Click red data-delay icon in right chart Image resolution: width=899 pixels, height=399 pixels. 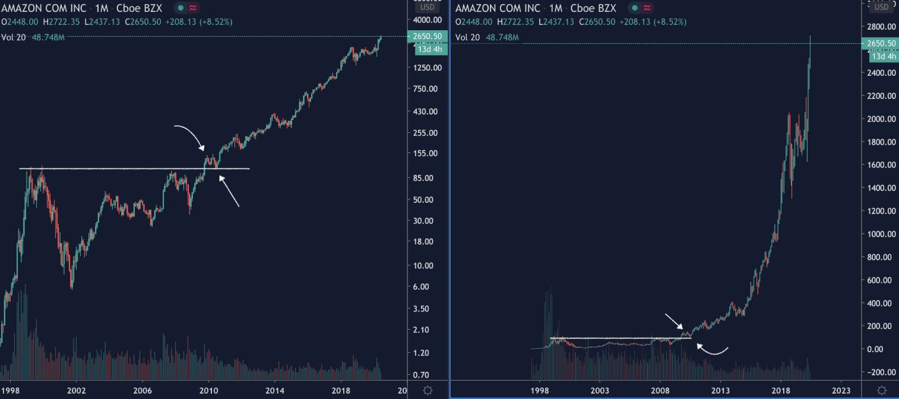[x=647, y=8]
